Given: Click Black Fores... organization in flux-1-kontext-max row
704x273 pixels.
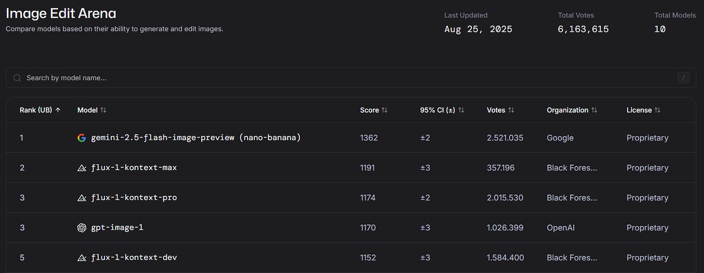Looking at the screenshot, I should [x=572, y=168].
